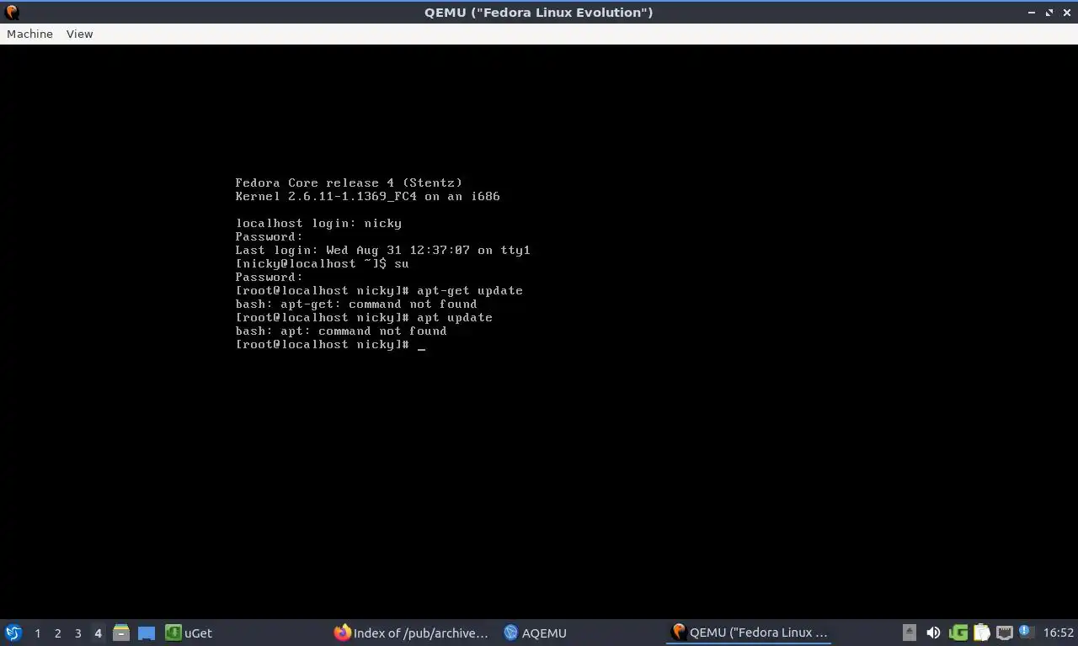Open the clipboard manager tray icon
This screenshot has height=646, width=1078.
pyautogui.click(x=981, y=633)
